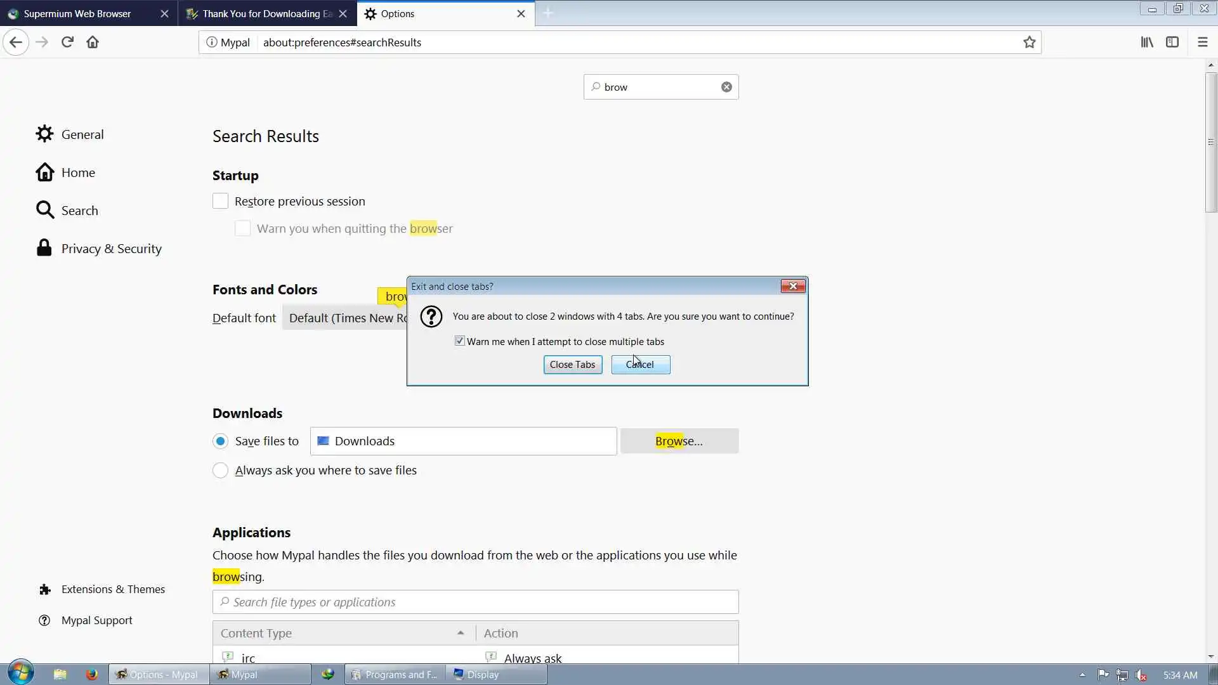This screenshot has width=1218, height=685.
Task: Open the Library icon in toolbar
Action: tap(1147, 42)
